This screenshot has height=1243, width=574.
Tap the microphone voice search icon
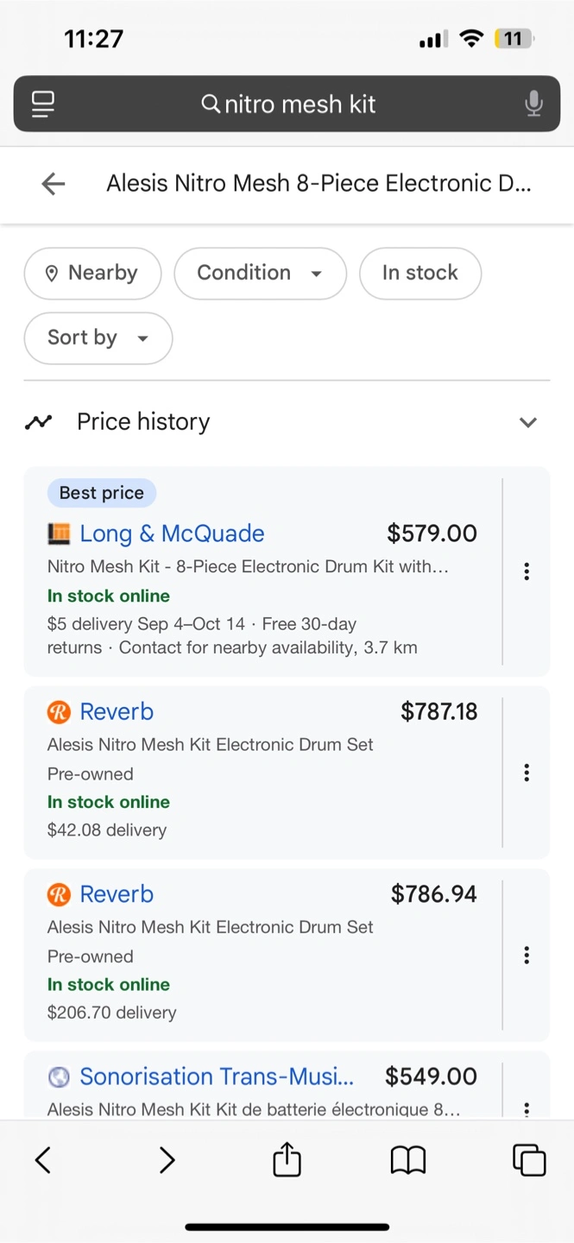point(533,104)
